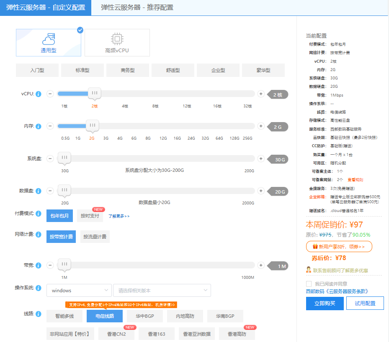Click the 内存 slider handle
The width and height of the screenshot is (389, 342).
[x=93, y=125]
